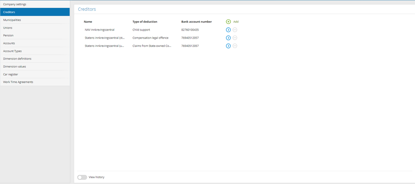Select Municipalities in the sidebar
415x184 pixels.
[35, 20]
